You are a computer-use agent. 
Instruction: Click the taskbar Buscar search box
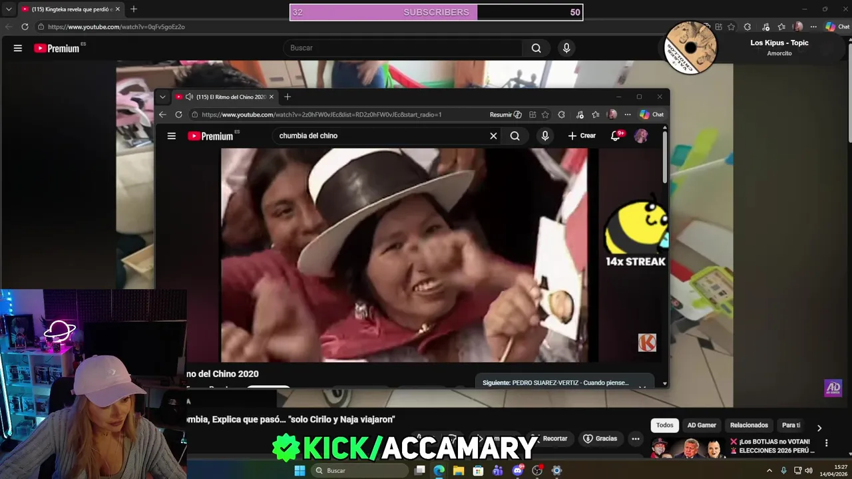(x=359, y=470)
